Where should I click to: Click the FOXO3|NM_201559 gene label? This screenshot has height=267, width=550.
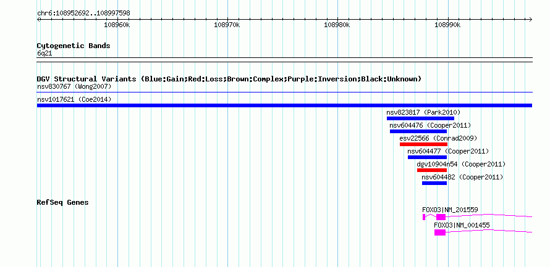point(450,210)
